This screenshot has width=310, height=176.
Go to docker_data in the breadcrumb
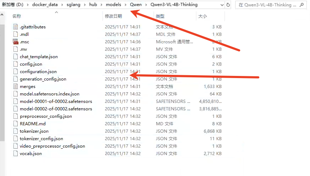click(x=45, y=5)
